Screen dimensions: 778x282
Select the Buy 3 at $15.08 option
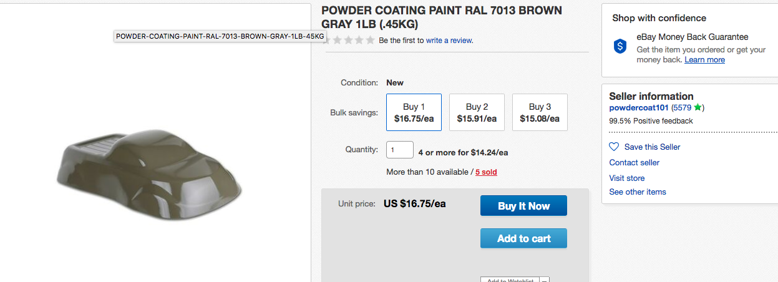540,112
